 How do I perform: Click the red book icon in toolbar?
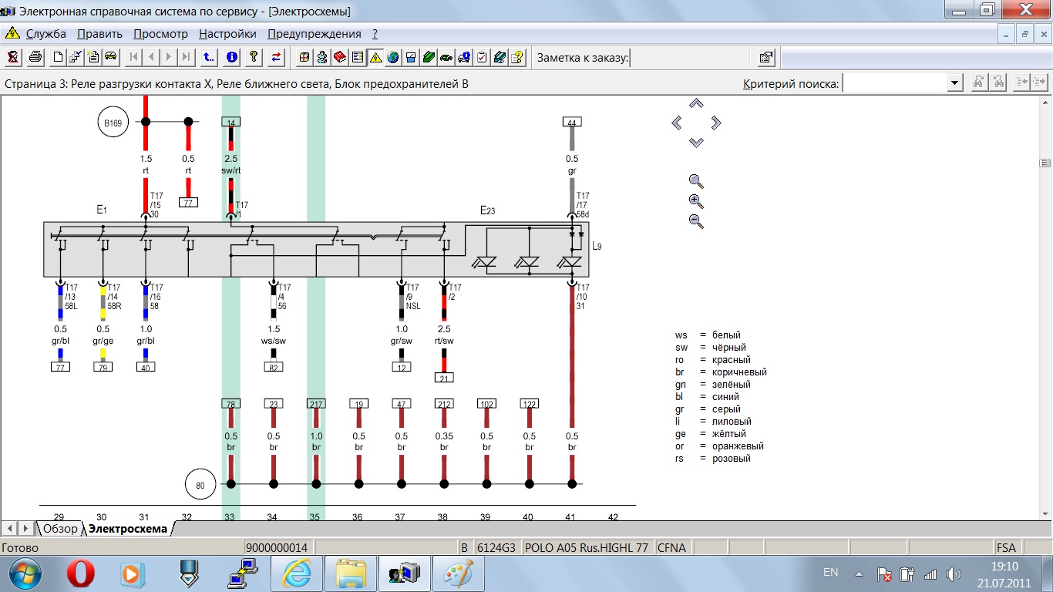[x=339, y=57]
